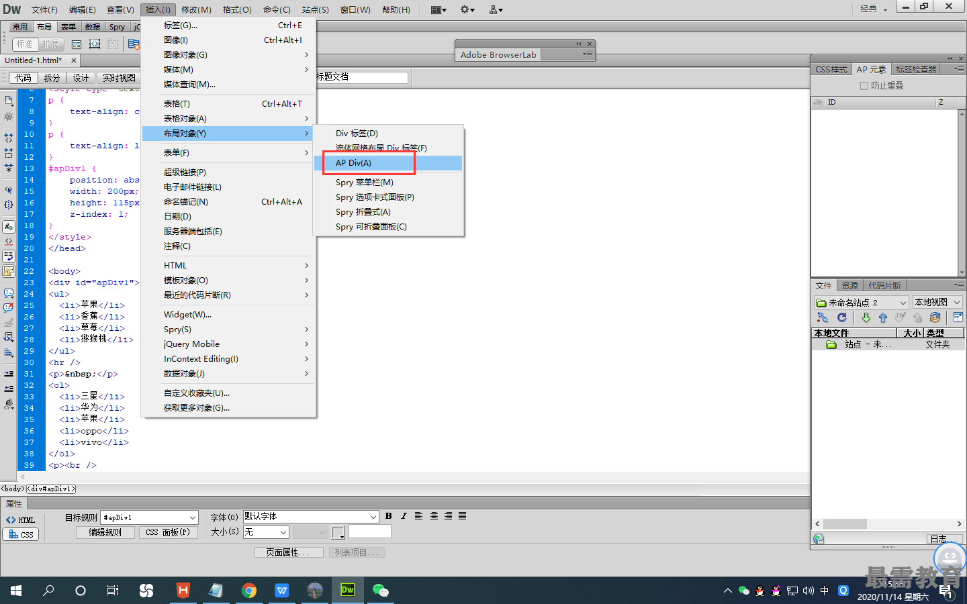
Task: Select 扩展 layout mode
Action: [x=50, y=44]
